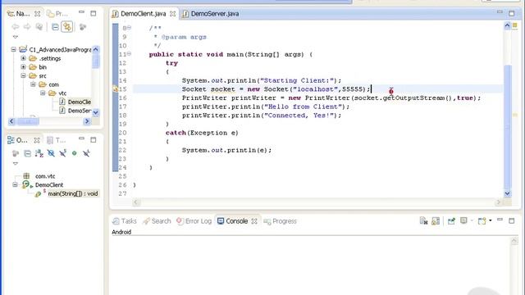Screen dimensions: 525x295
Task: Toggle Hide Fields in Outline
Action: click(51, 153)
